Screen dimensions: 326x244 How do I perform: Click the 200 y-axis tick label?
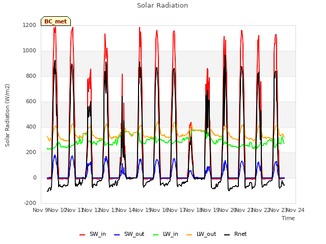point(31,152)
